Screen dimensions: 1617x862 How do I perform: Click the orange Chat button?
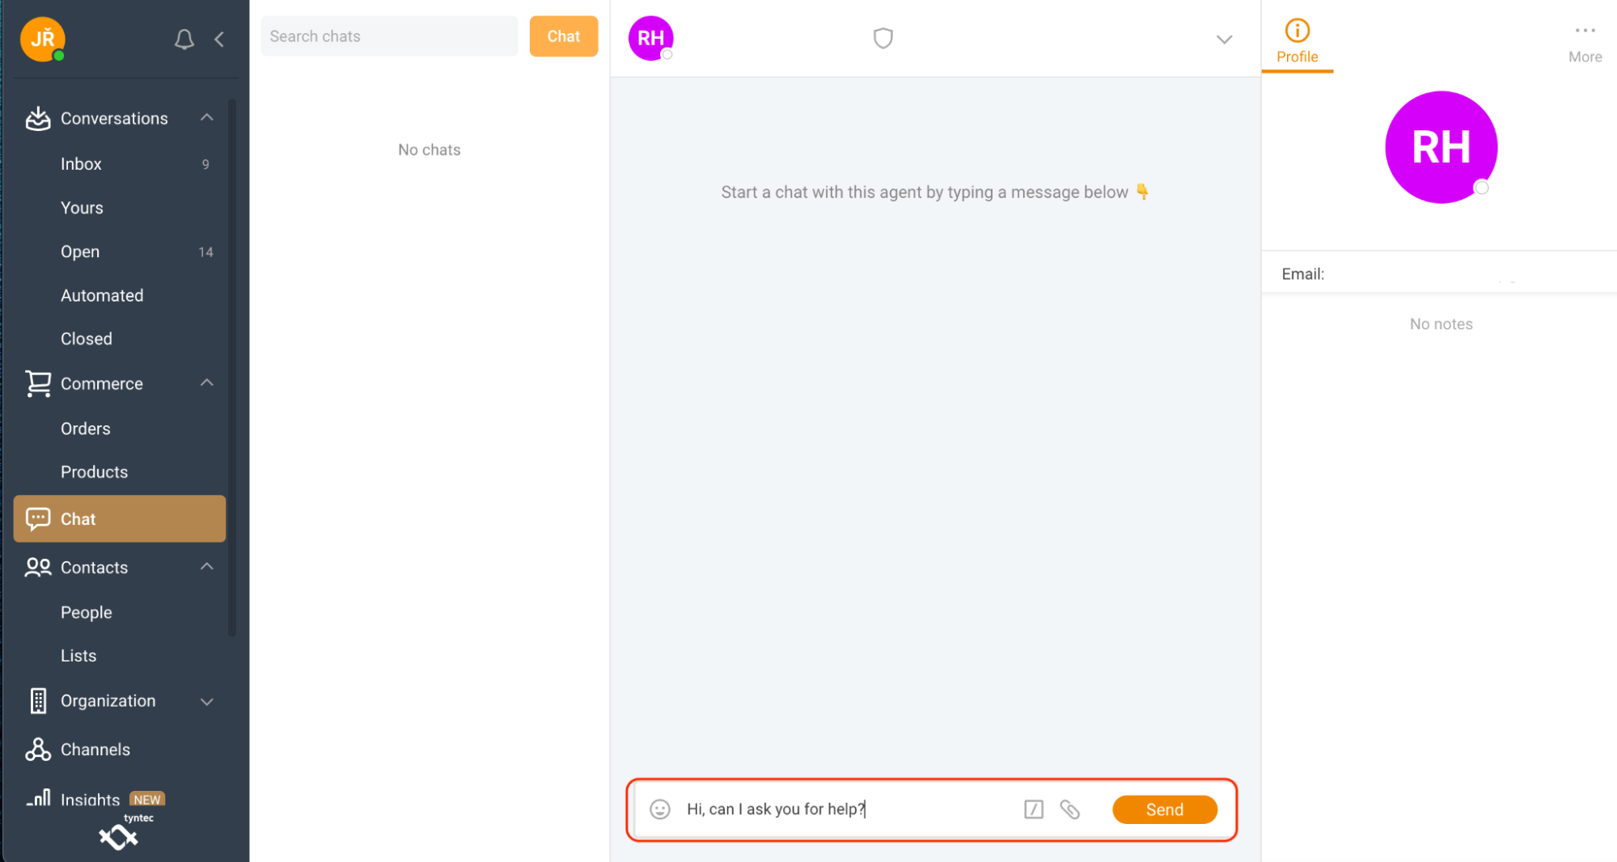tap(564, 36)
